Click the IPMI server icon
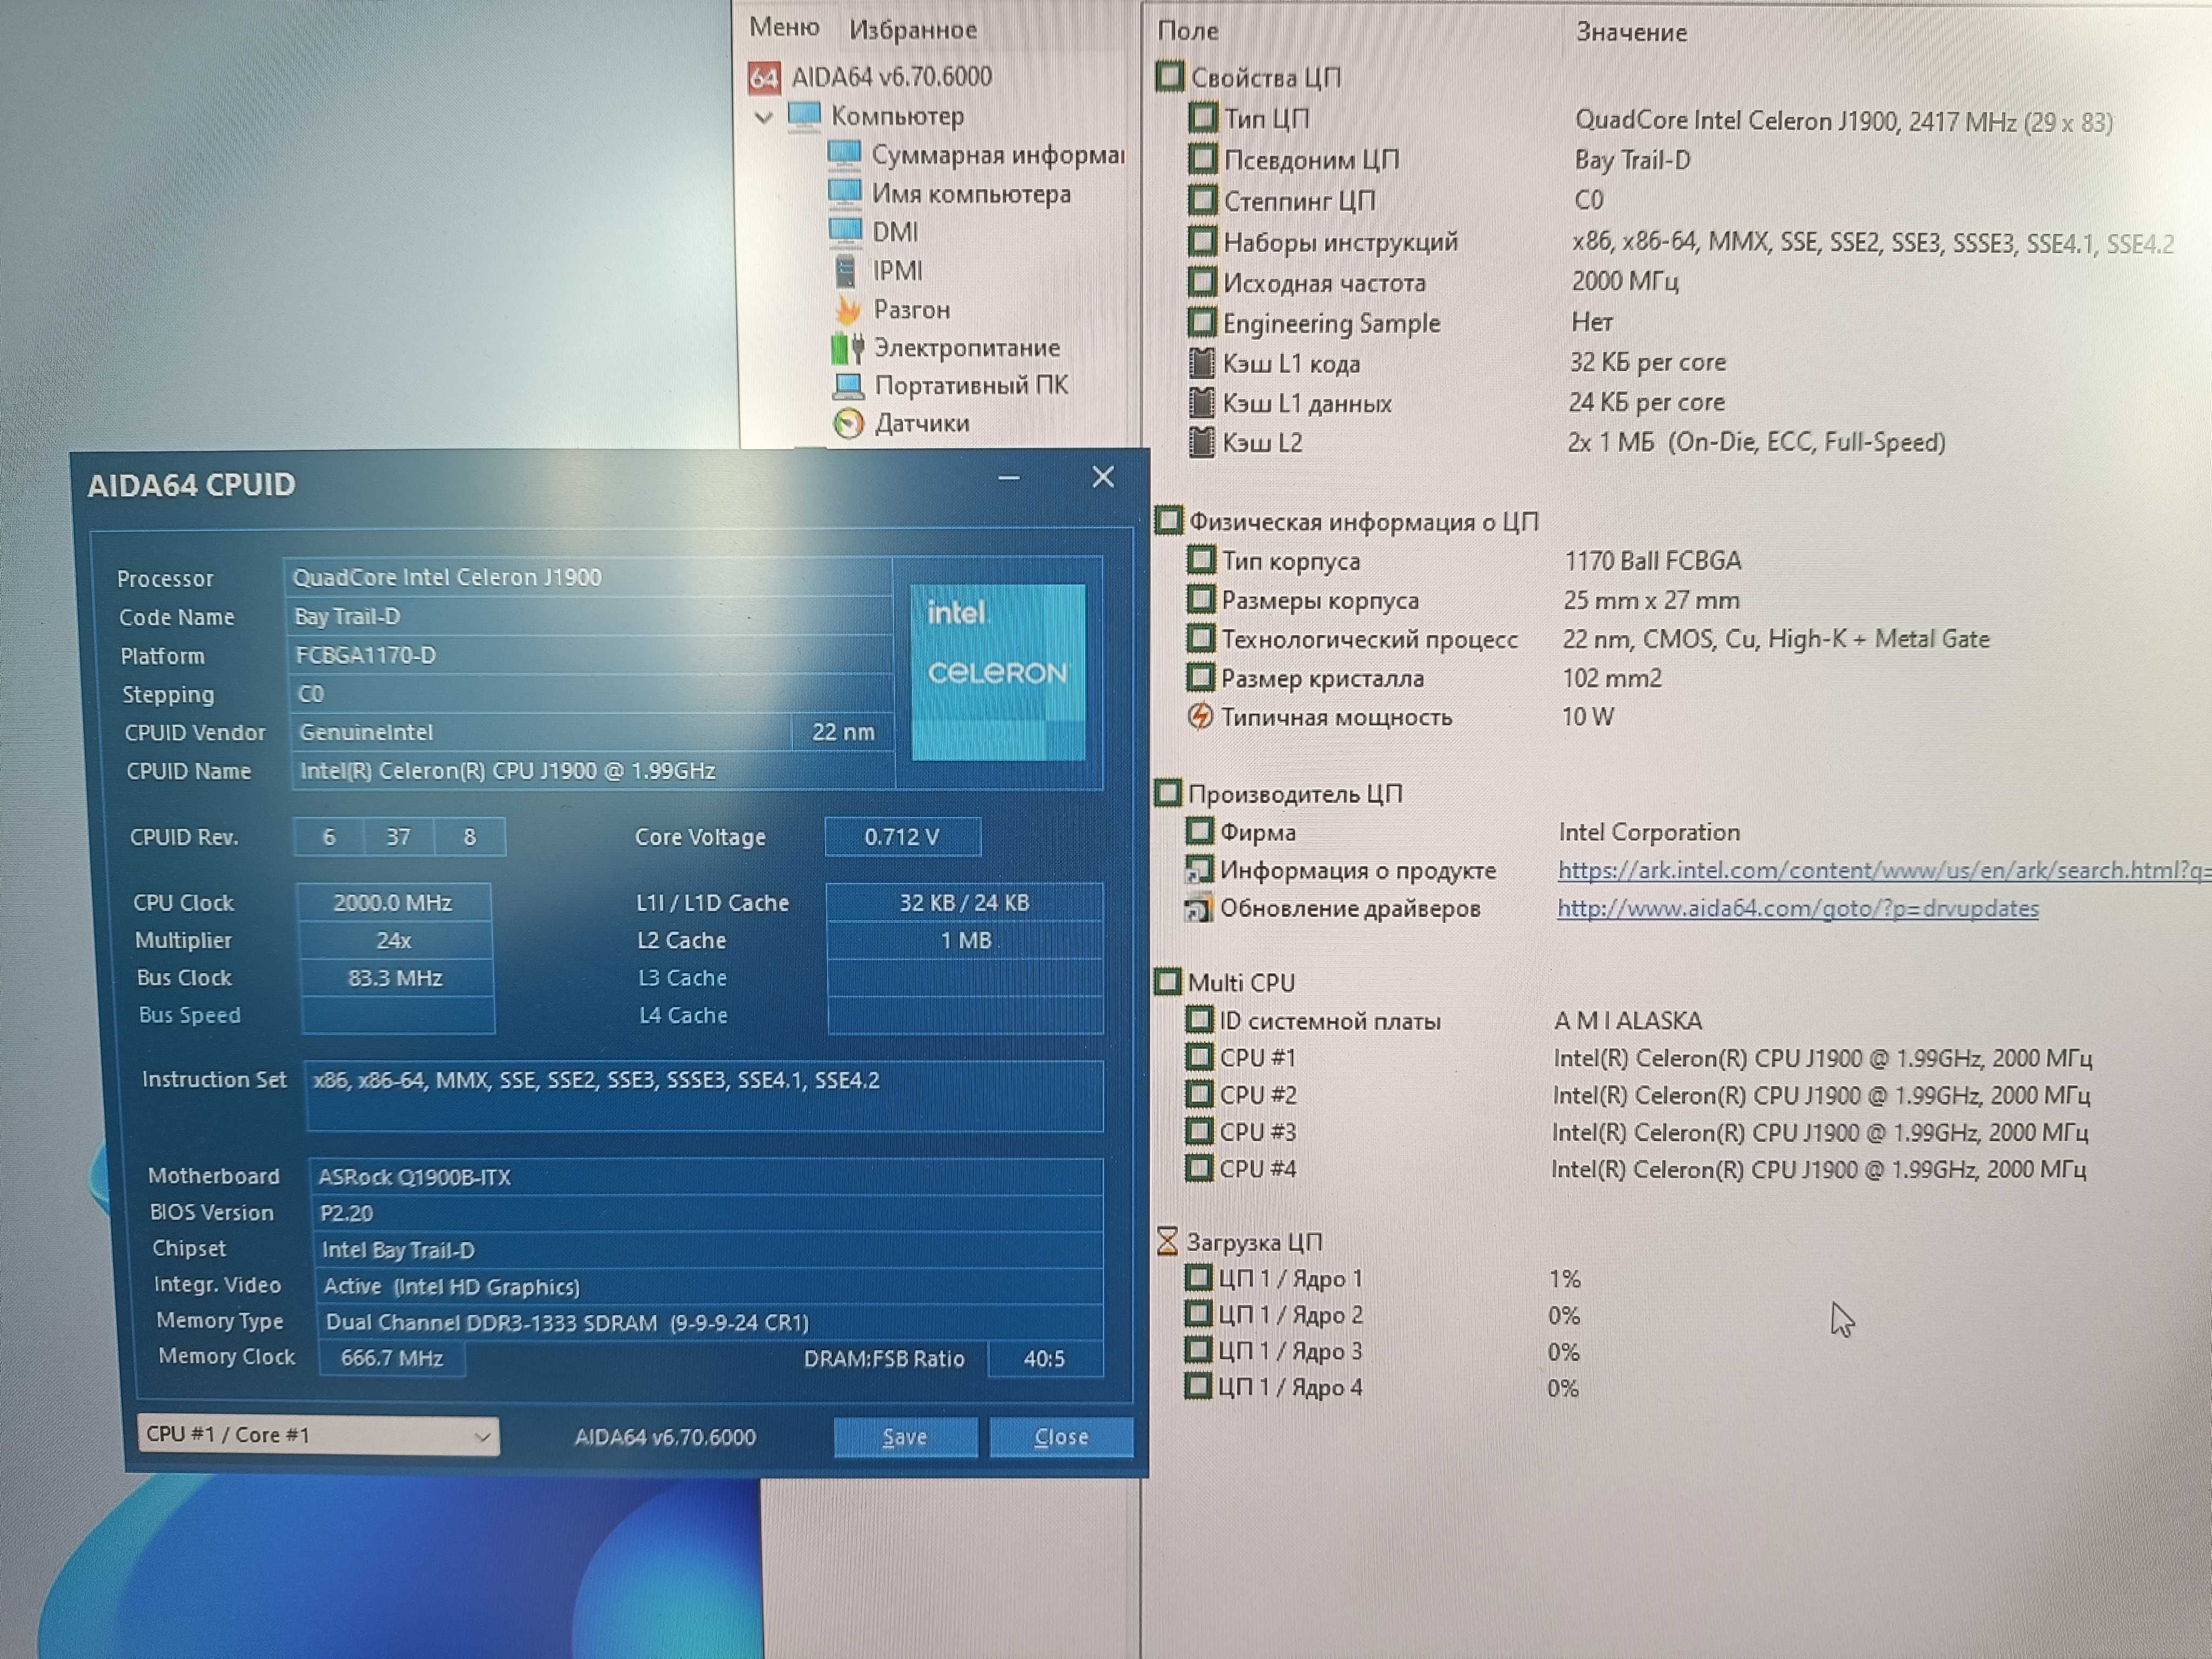2212x1659 pixels. (846, 270)
